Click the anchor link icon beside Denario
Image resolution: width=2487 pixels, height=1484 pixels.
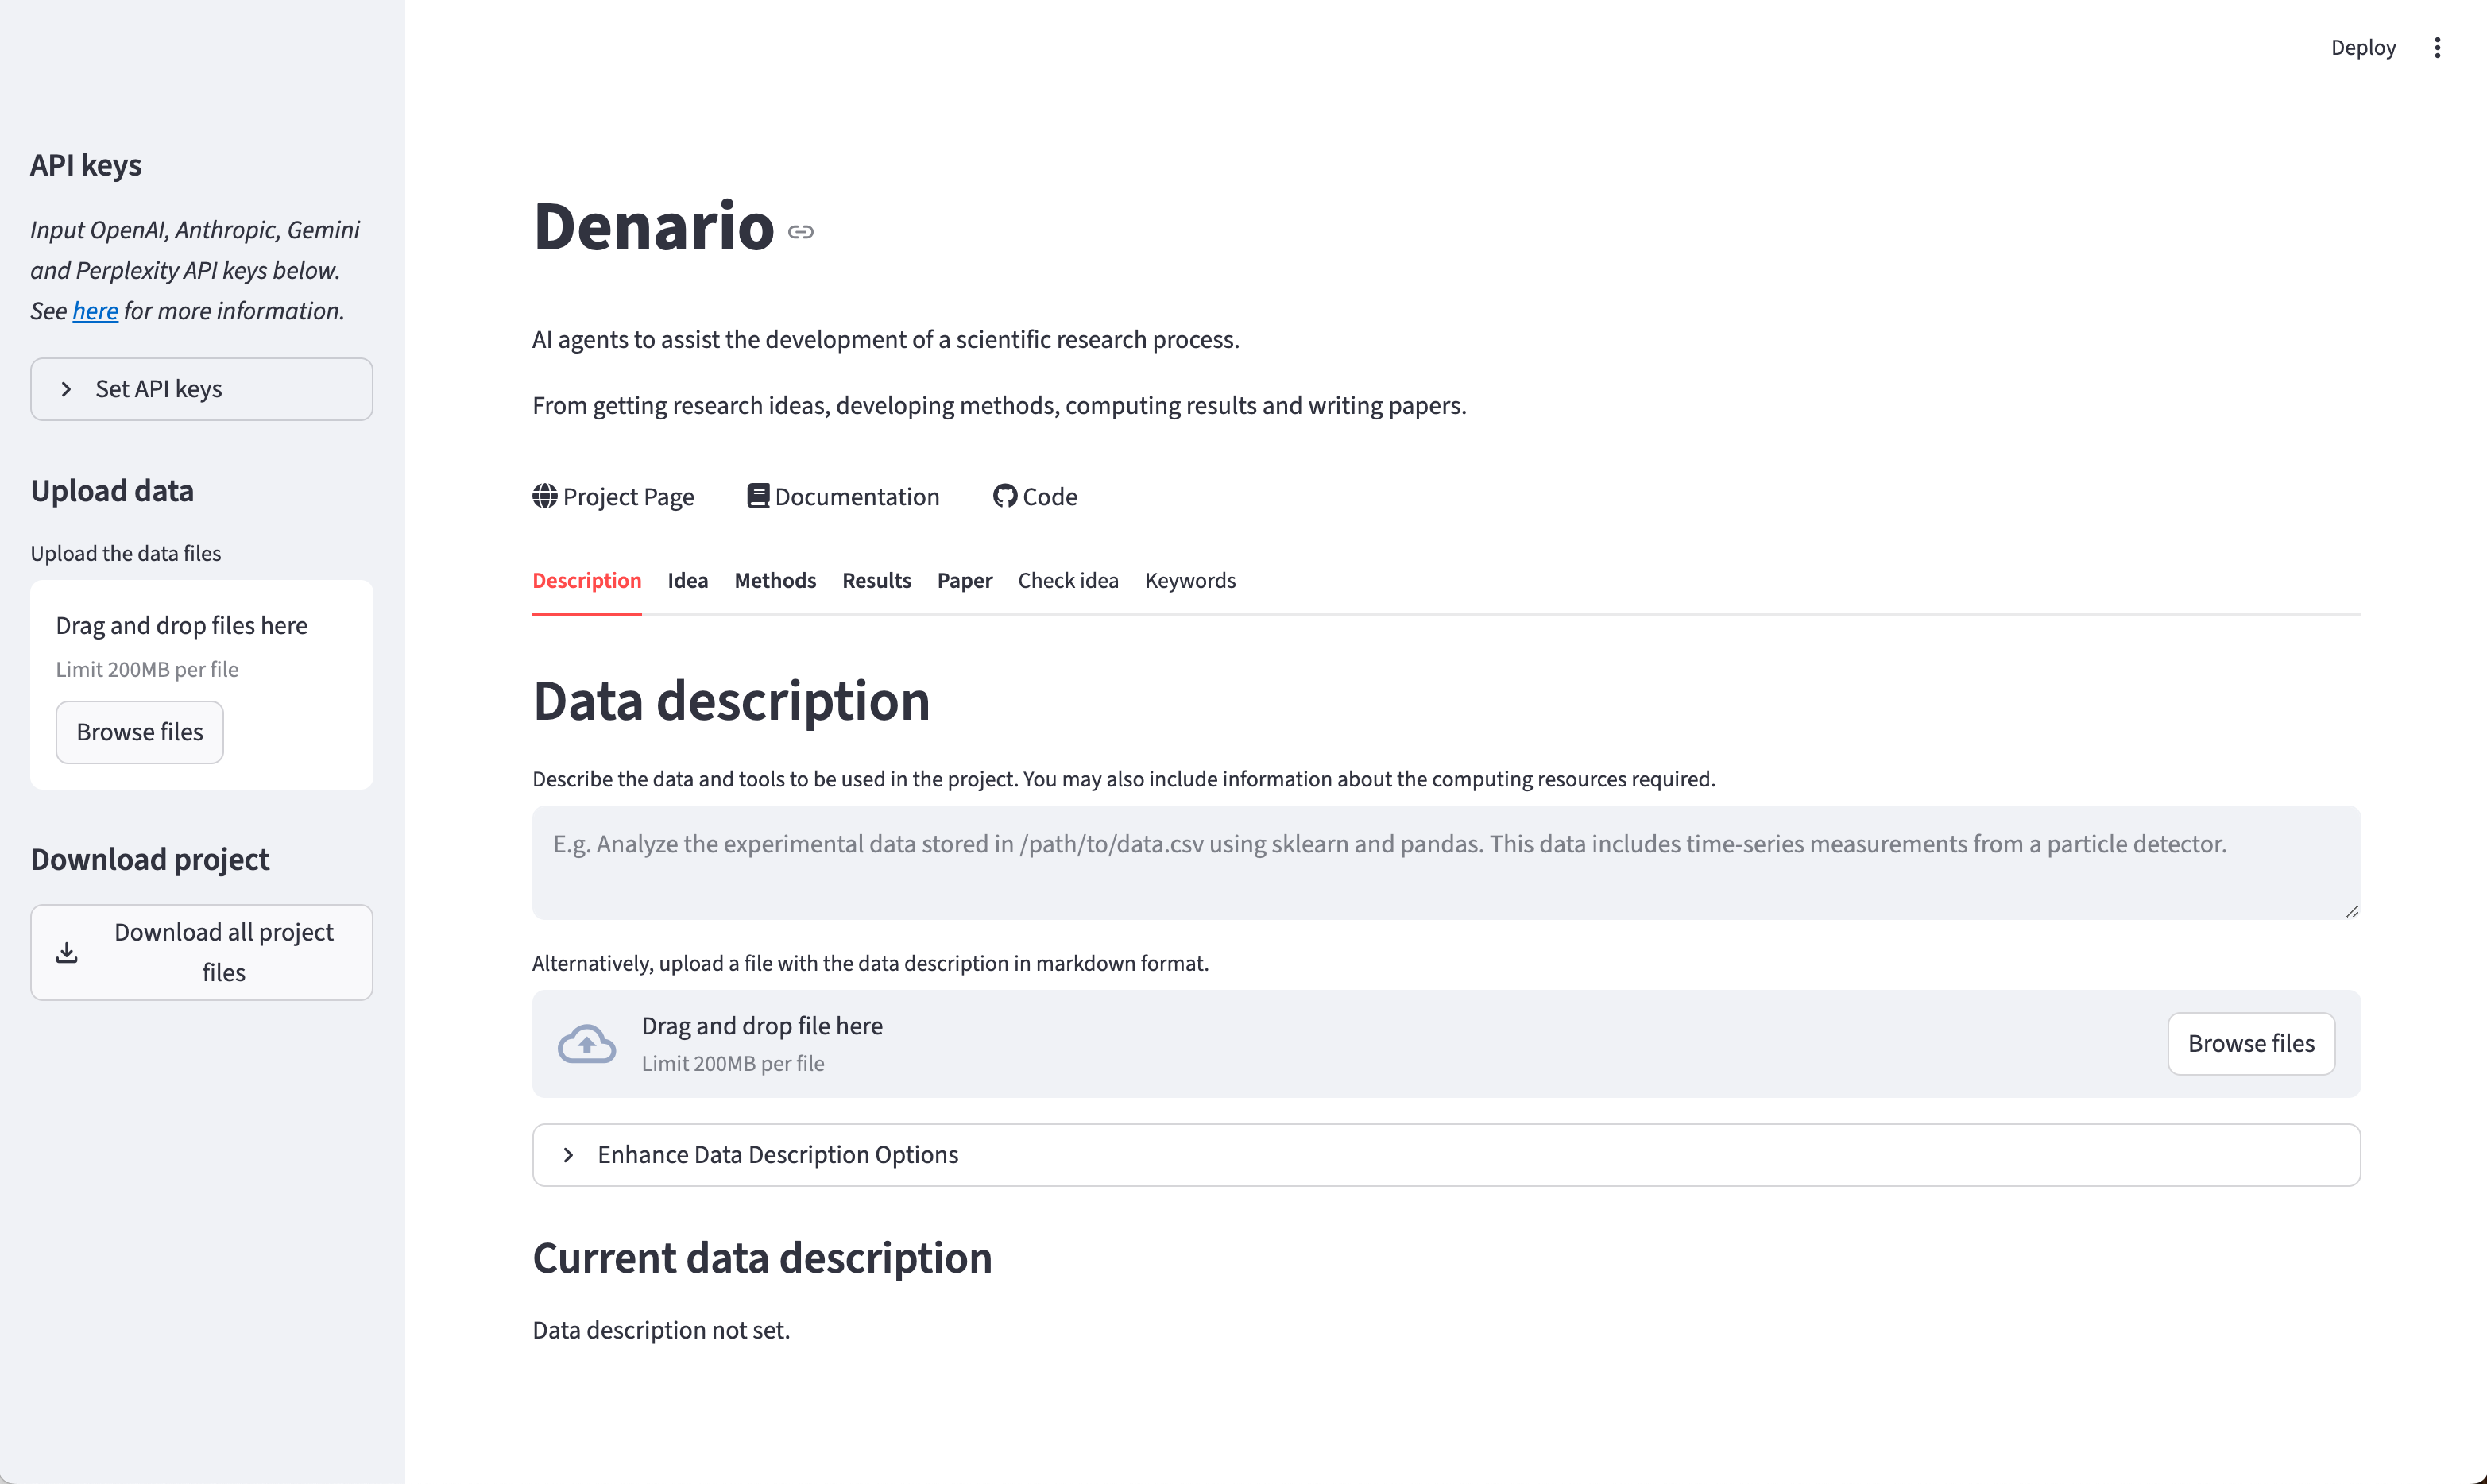click(x=800, y=232)
